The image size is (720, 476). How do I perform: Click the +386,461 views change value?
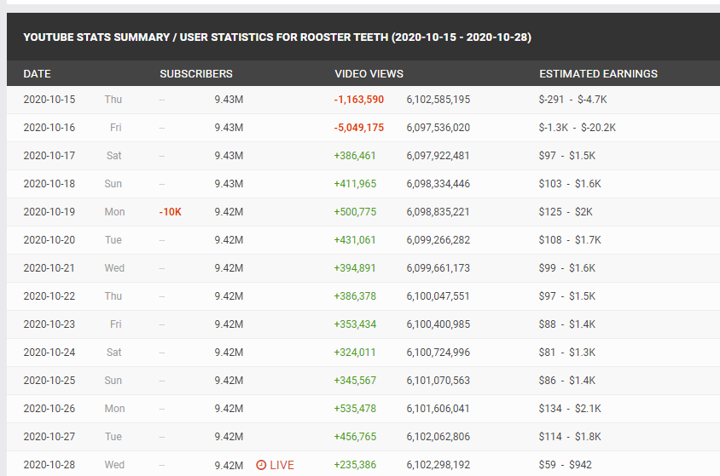pyautogui.click(x=355, y=156)
